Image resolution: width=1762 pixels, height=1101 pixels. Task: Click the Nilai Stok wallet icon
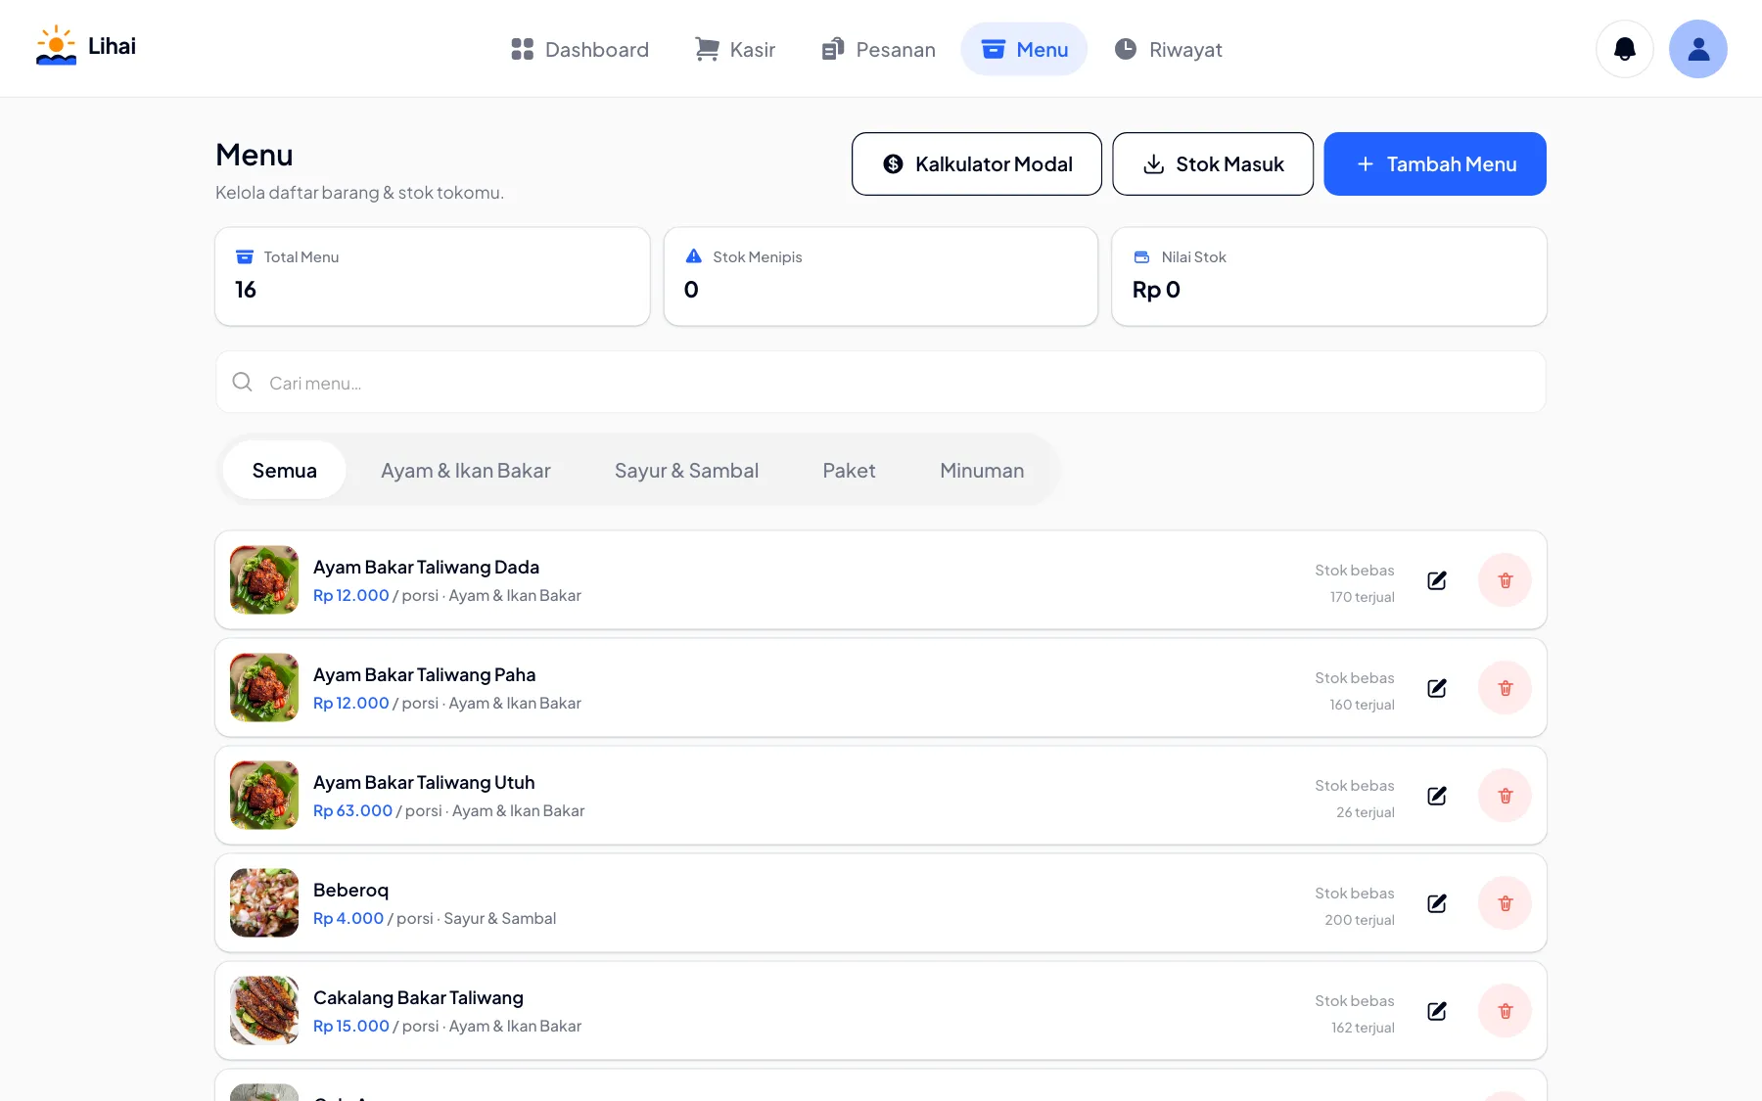pyautogui.click(x=1141, y=256)
